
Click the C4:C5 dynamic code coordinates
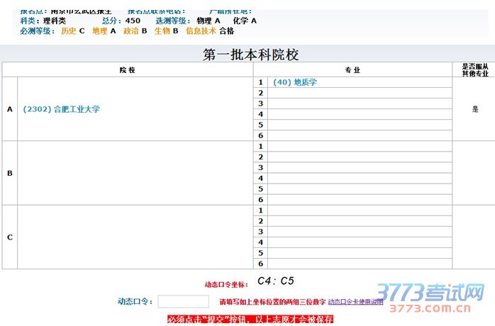pos(275,281)
